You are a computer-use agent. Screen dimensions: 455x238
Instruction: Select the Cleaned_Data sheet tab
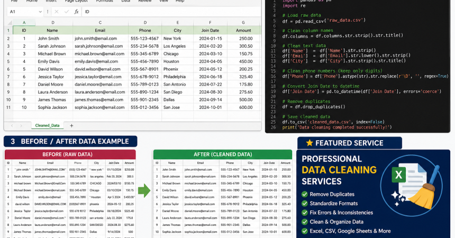[x=47, y=125]
